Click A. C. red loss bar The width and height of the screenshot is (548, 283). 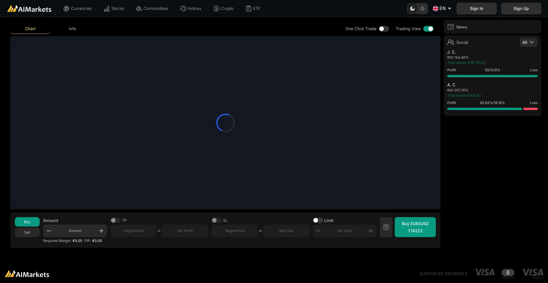click(530, 109)
